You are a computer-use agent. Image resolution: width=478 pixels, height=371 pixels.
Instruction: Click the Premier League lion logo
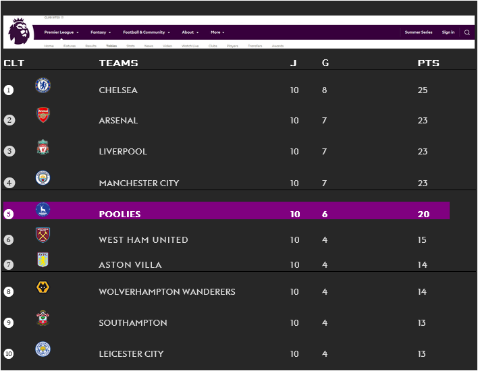[x=19, y=32]
